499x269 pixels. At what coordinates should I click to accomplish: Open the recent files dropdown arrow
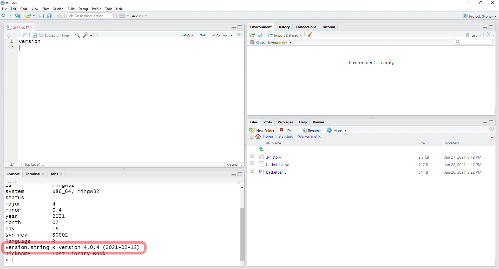34,16
